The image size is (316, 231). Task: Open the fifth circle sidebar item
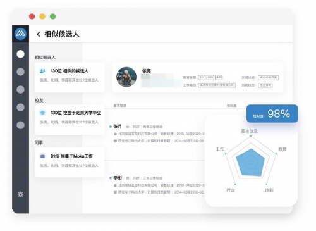tap(20, 125)
